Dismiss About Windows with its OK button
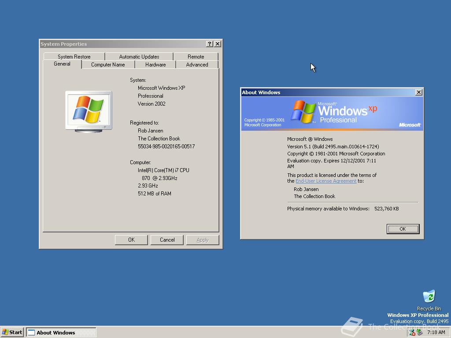The width and height of the screenshot is (451, 338). (403, 229)
